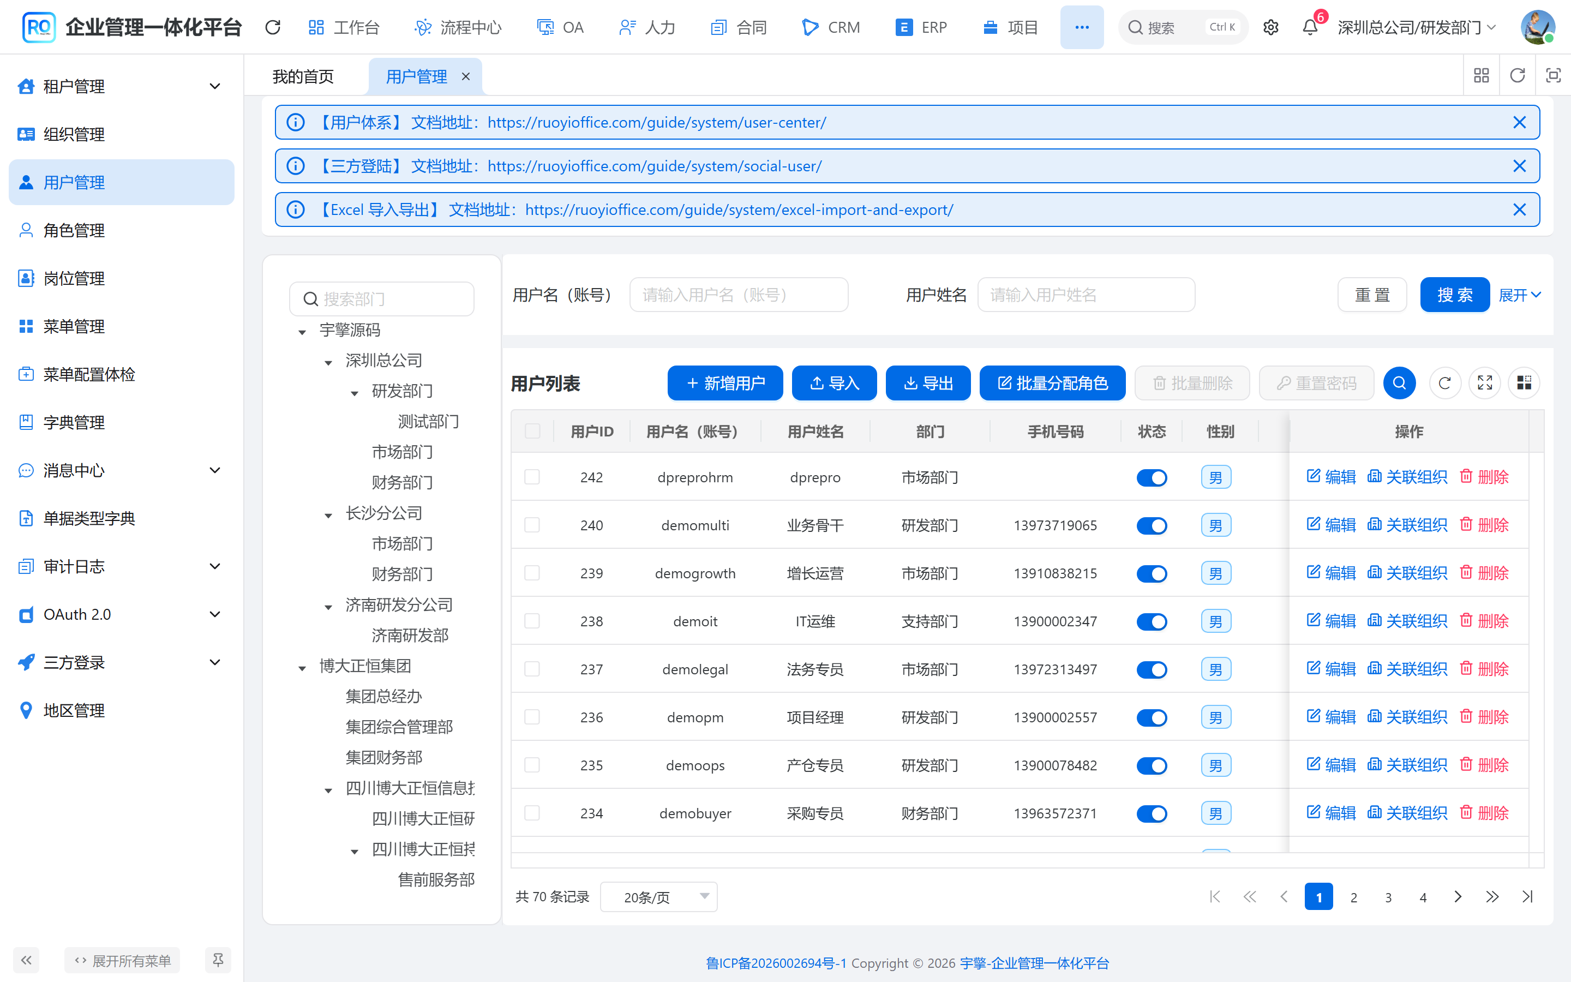Toggle status switch for user demomulti

(1152, 525)
